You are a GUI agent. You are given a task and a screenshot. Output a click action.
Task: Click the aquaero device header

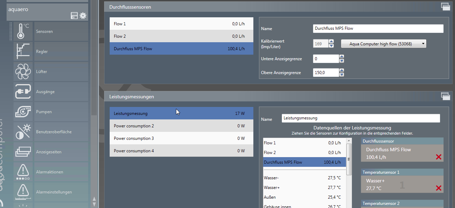point(48,12)
